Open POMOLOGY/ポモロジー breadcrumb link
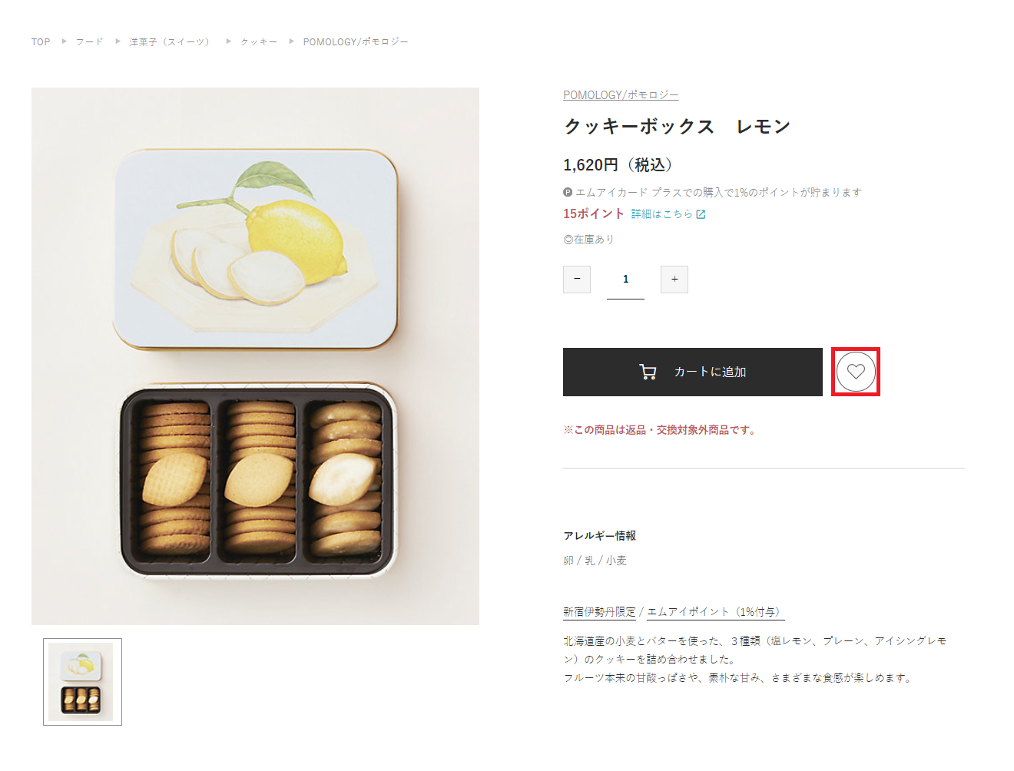1014x771 pixels. 356,42
